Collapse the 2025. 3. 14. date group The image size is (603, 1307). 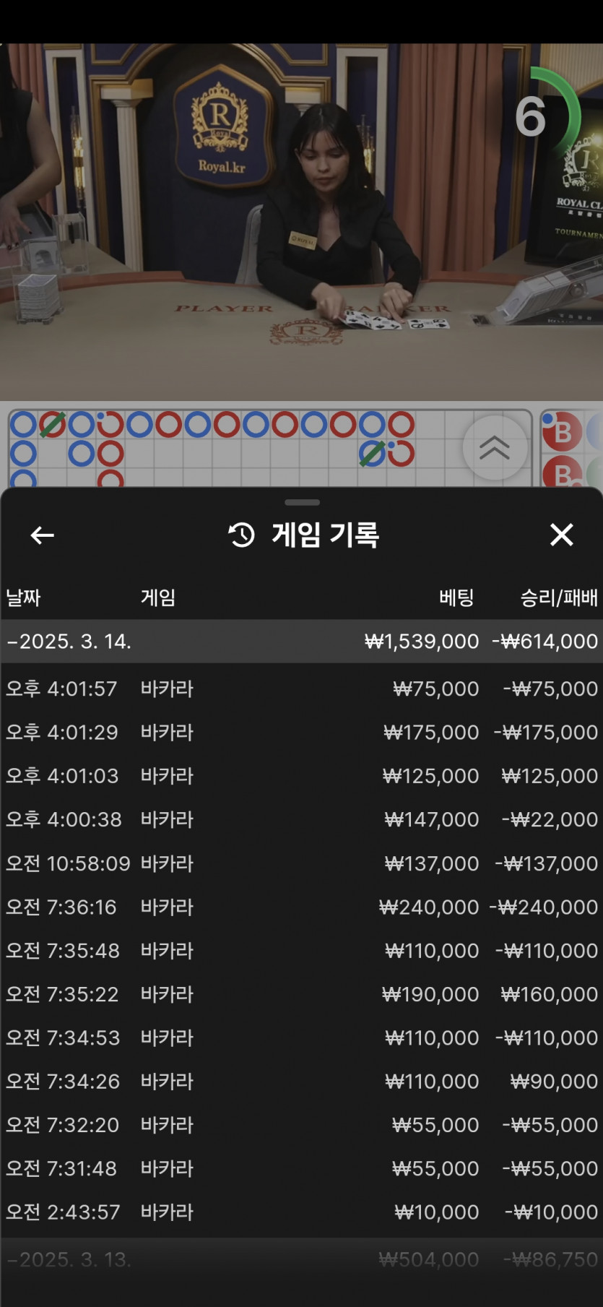(x=302, y=642)
